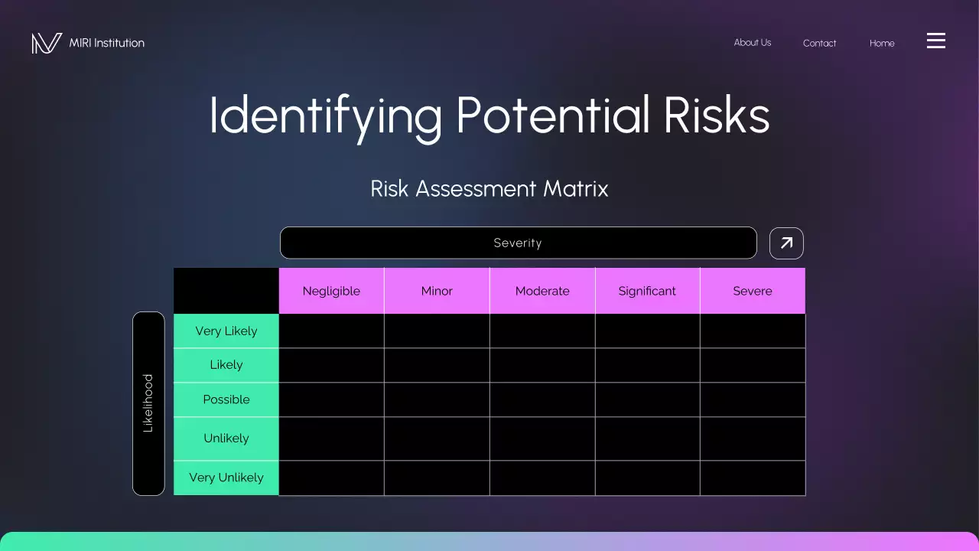Screen dimensions: 979x551
Task: Select the Possible row label
Action: (x=226, y=399)
